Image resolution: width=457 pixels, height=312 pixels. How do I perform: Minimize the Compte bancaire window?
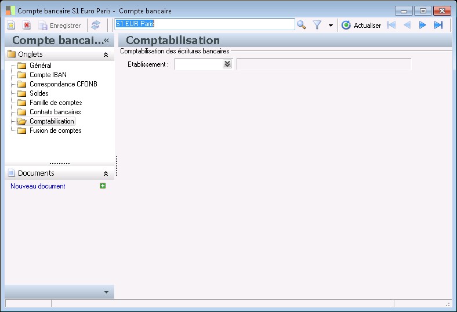404,11
